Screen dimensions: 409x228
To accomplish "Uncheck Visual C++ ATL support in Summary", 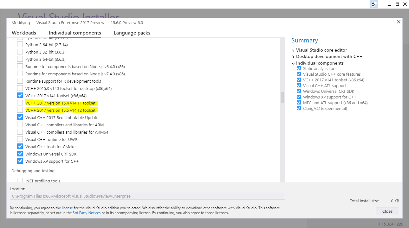I will pos(299,86).
